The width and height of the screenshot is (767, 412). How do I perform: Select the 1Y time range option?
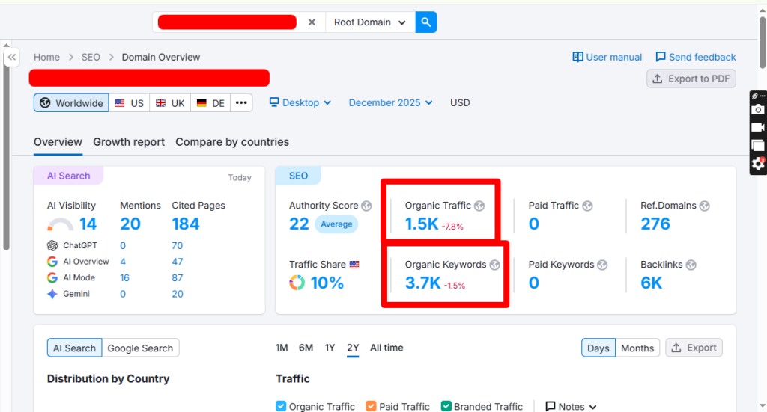330,348
